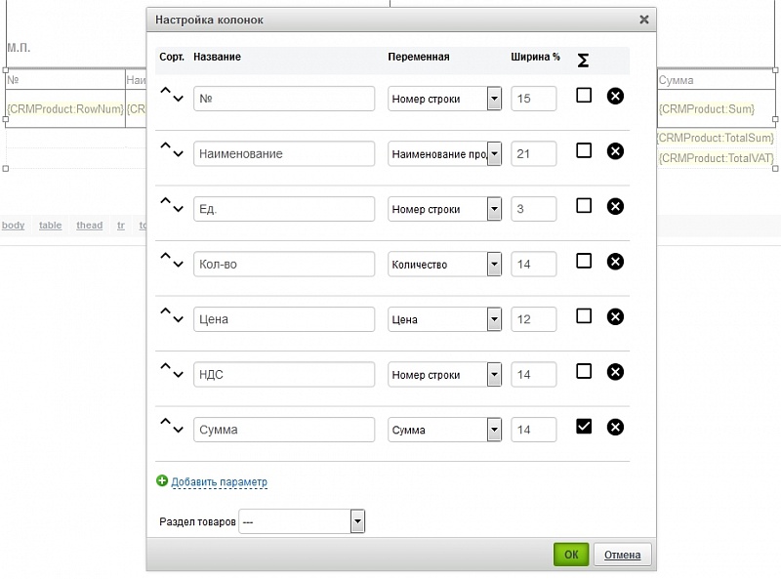Select the thead breadcrumb tag
This screenshot has width=781, height=579.
pos(89,226)
